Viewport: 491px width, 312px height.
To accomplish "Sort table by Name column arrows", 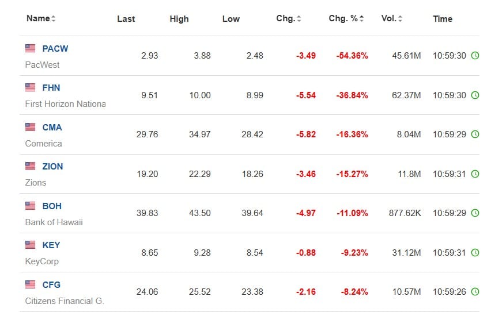I will [54, 18].
